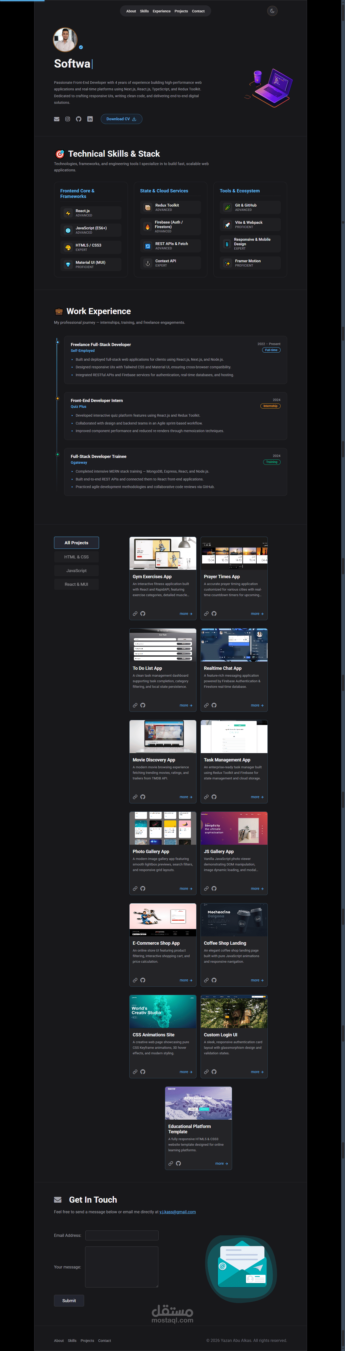Open live link icon for Movie Discovery App

click(x=135, y=797)
